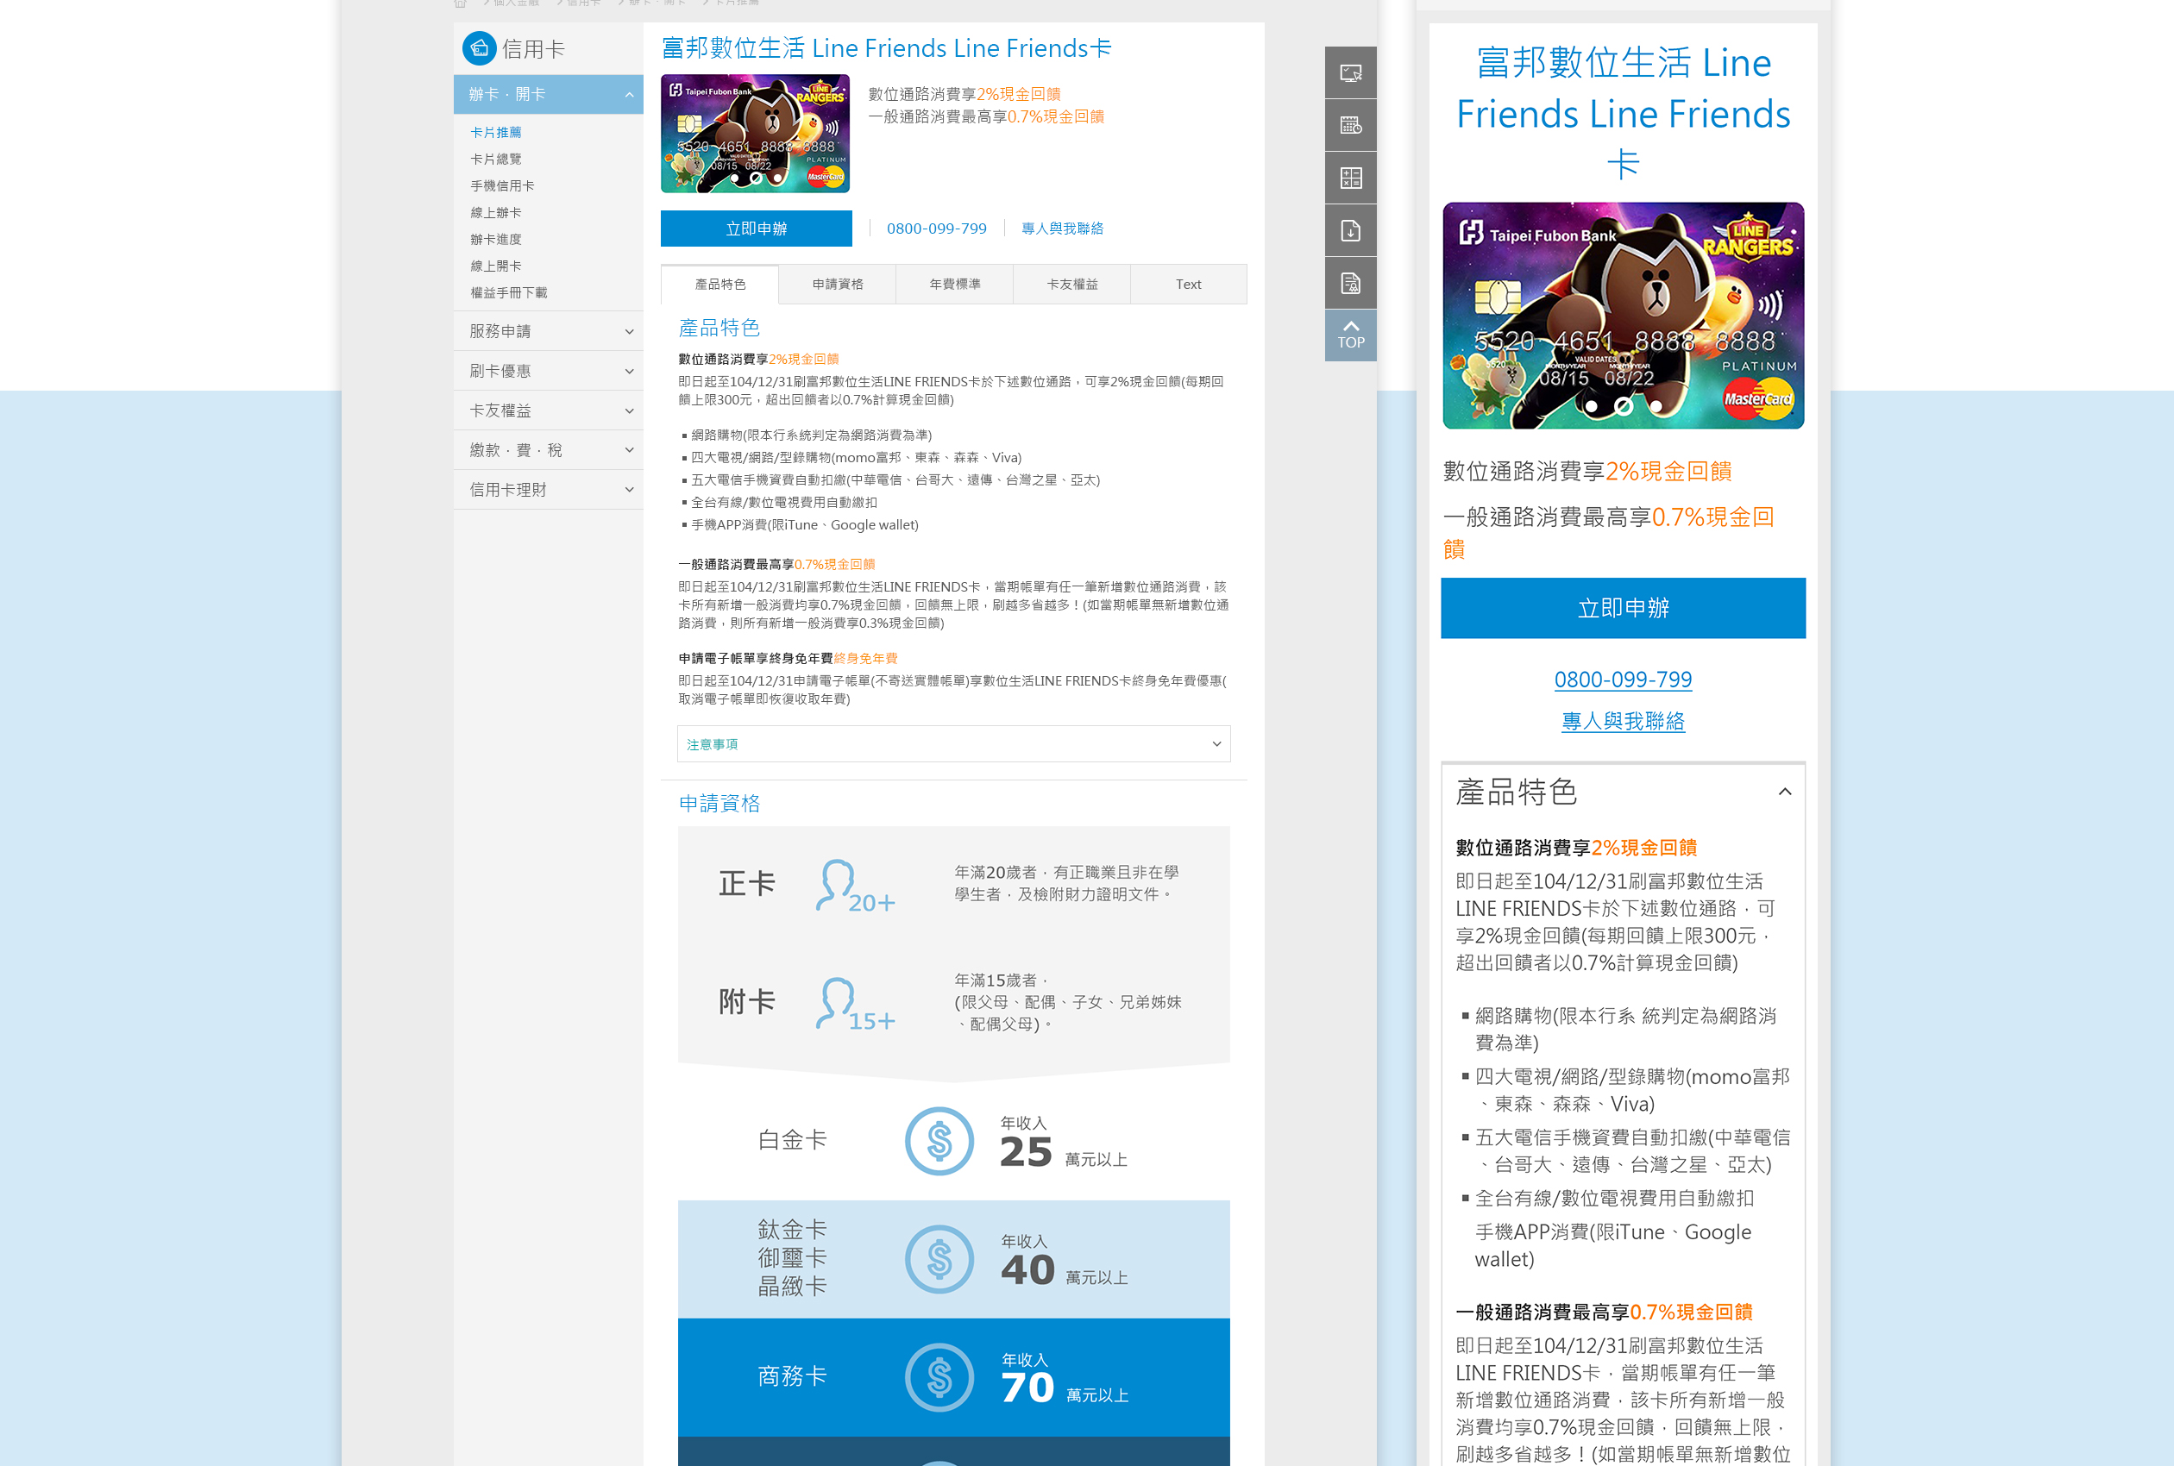Click the desktop 立即申辦 button
The height and width of the screenshot is (1466, 2174).
click(x=757, y=229)
